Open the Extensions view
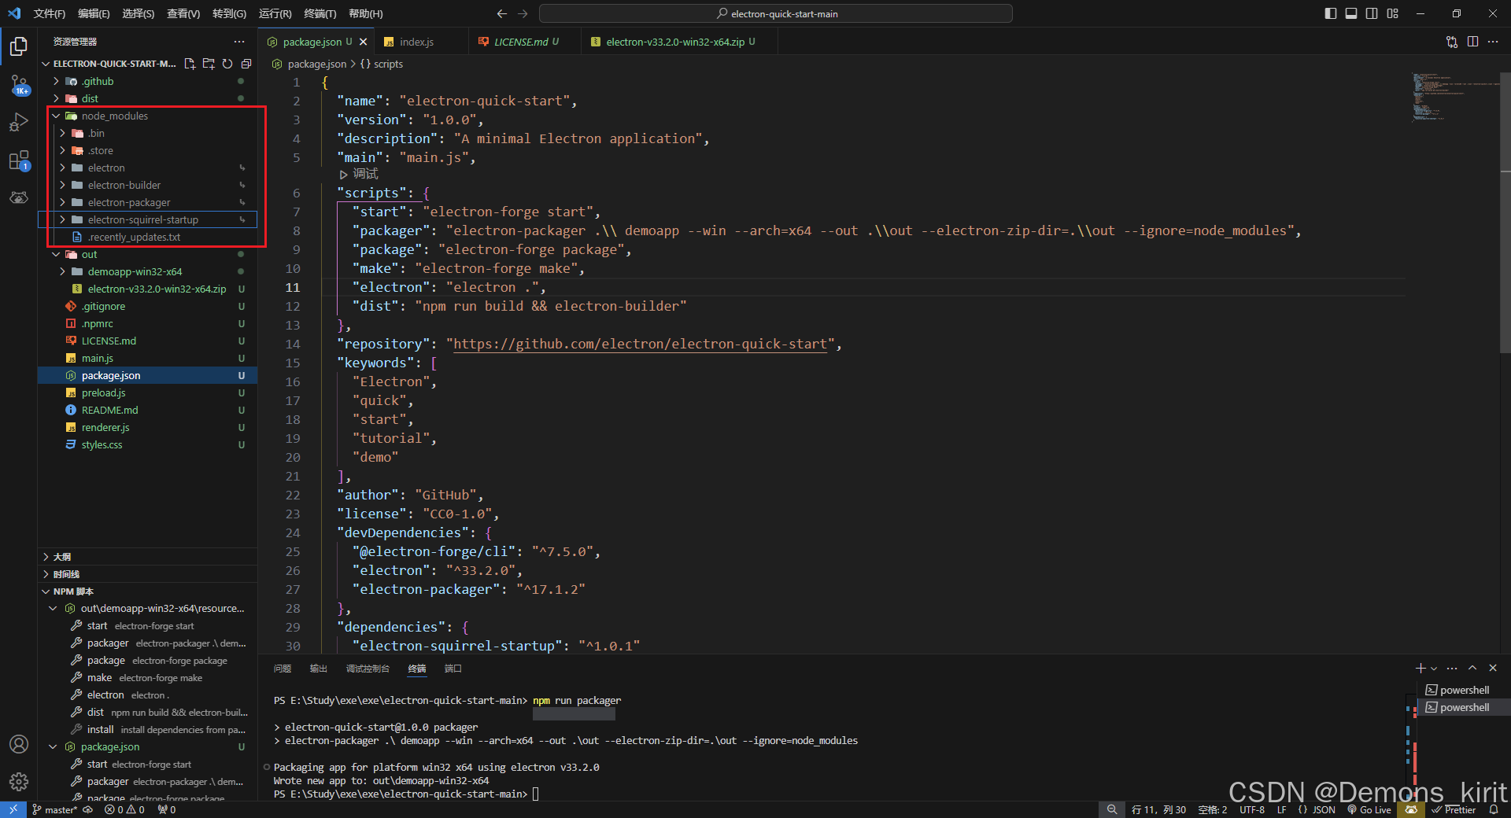 19,160
